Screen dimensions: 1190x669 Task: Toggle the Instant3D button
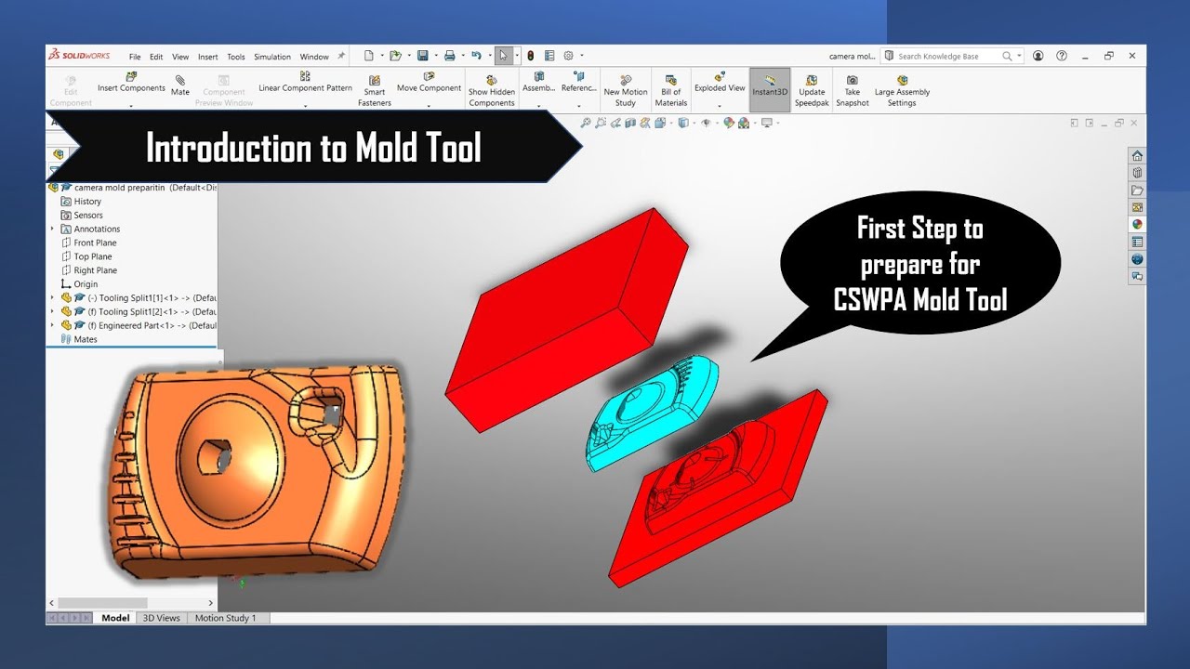coord(770,89)
